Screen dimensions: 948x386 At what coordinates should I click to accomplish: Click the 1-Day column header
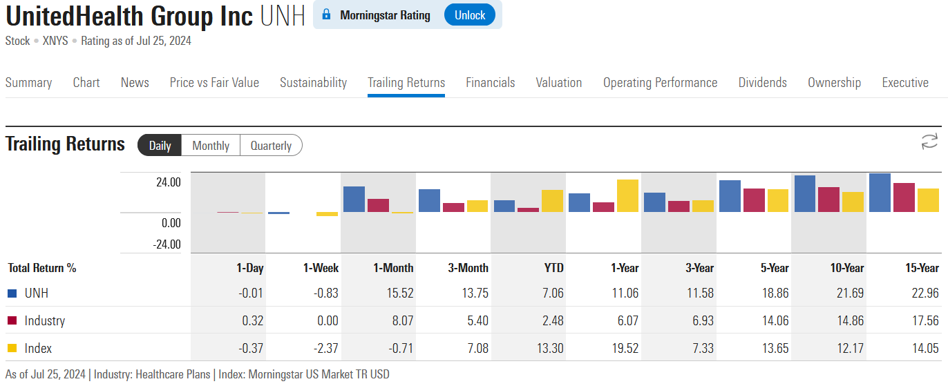click(x=249, y=268)
